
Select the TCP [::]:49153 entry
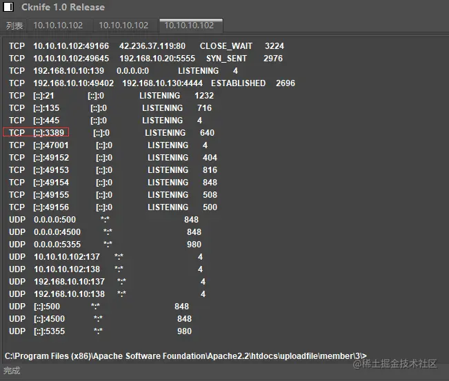pos(113,170)
